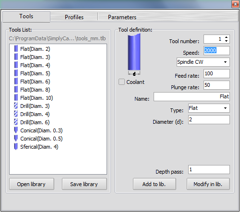Increase the Tool number with up arrow
The width and height of the screenshot is (240, 212).
[226, 37]
